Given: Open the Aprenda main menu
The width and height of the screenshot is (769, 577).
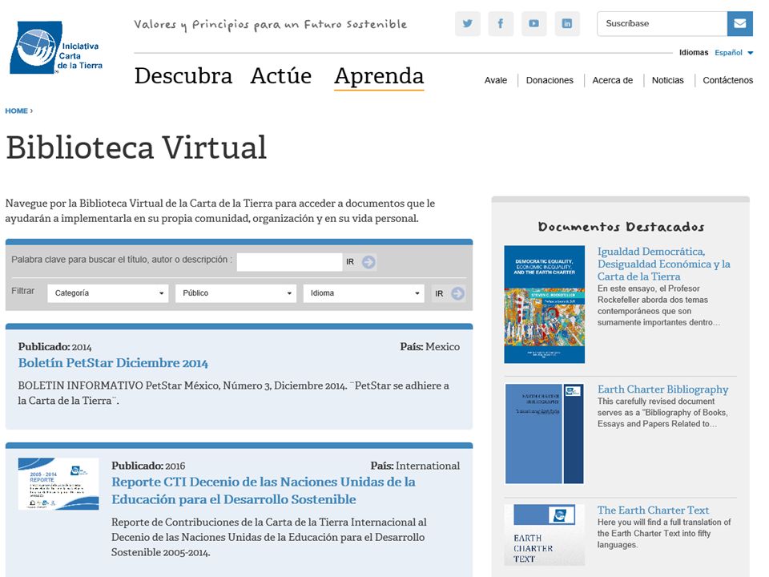Looking at the screenshot, I should click(379, 76).
